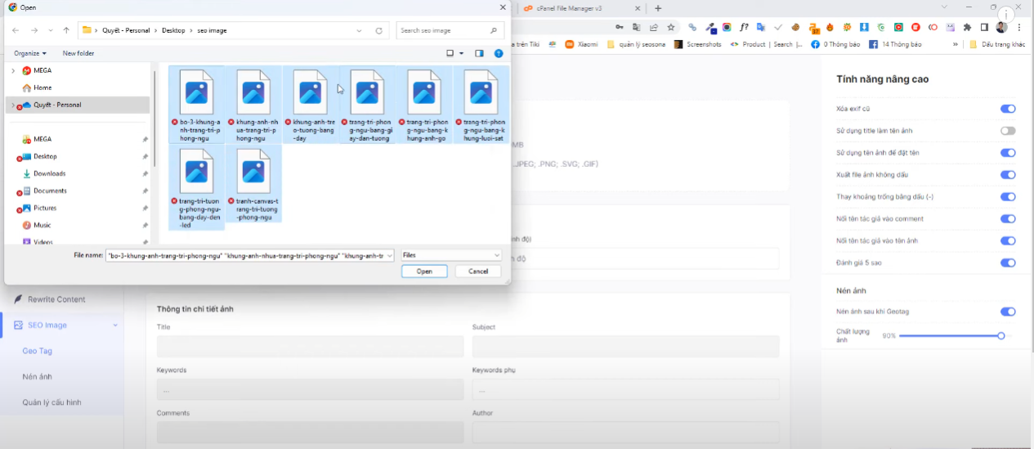Open the Organize menu
1034x449 pixels.
[30, 53]
